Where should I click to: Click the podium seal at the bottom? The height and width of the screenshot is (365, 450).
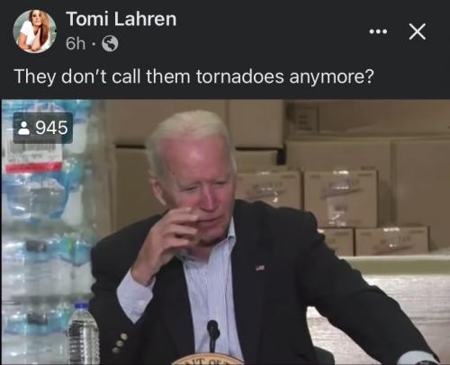point(209,359)
